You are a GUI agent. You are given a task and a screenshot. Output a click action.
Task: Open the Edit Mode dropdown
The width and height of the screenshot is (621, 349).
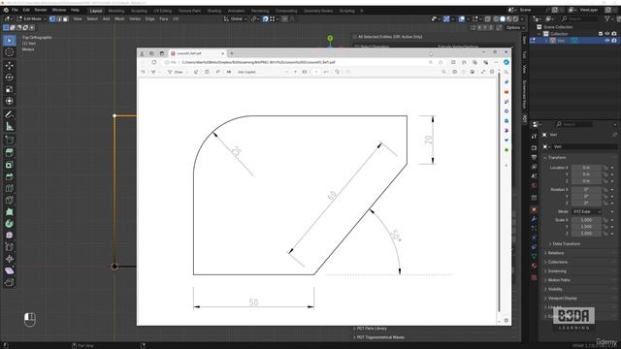32,18
